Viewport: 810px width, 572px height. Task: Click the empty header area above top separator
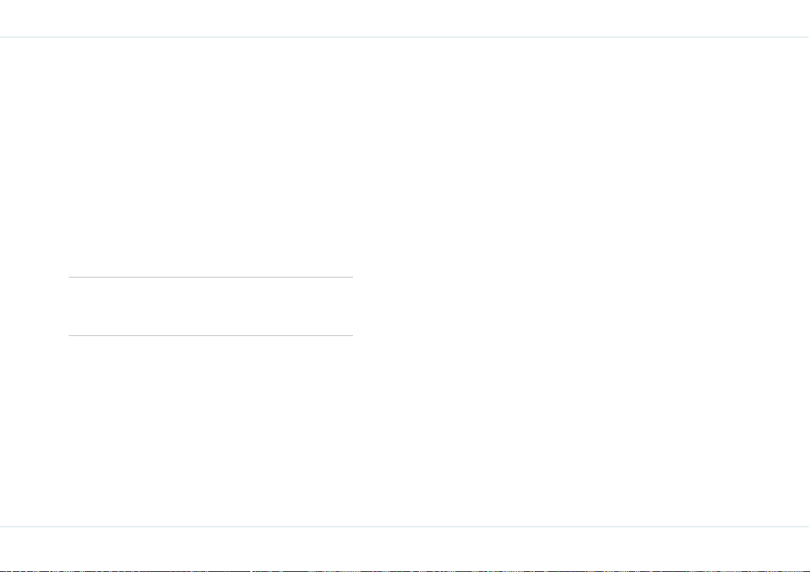click(405, 18)
